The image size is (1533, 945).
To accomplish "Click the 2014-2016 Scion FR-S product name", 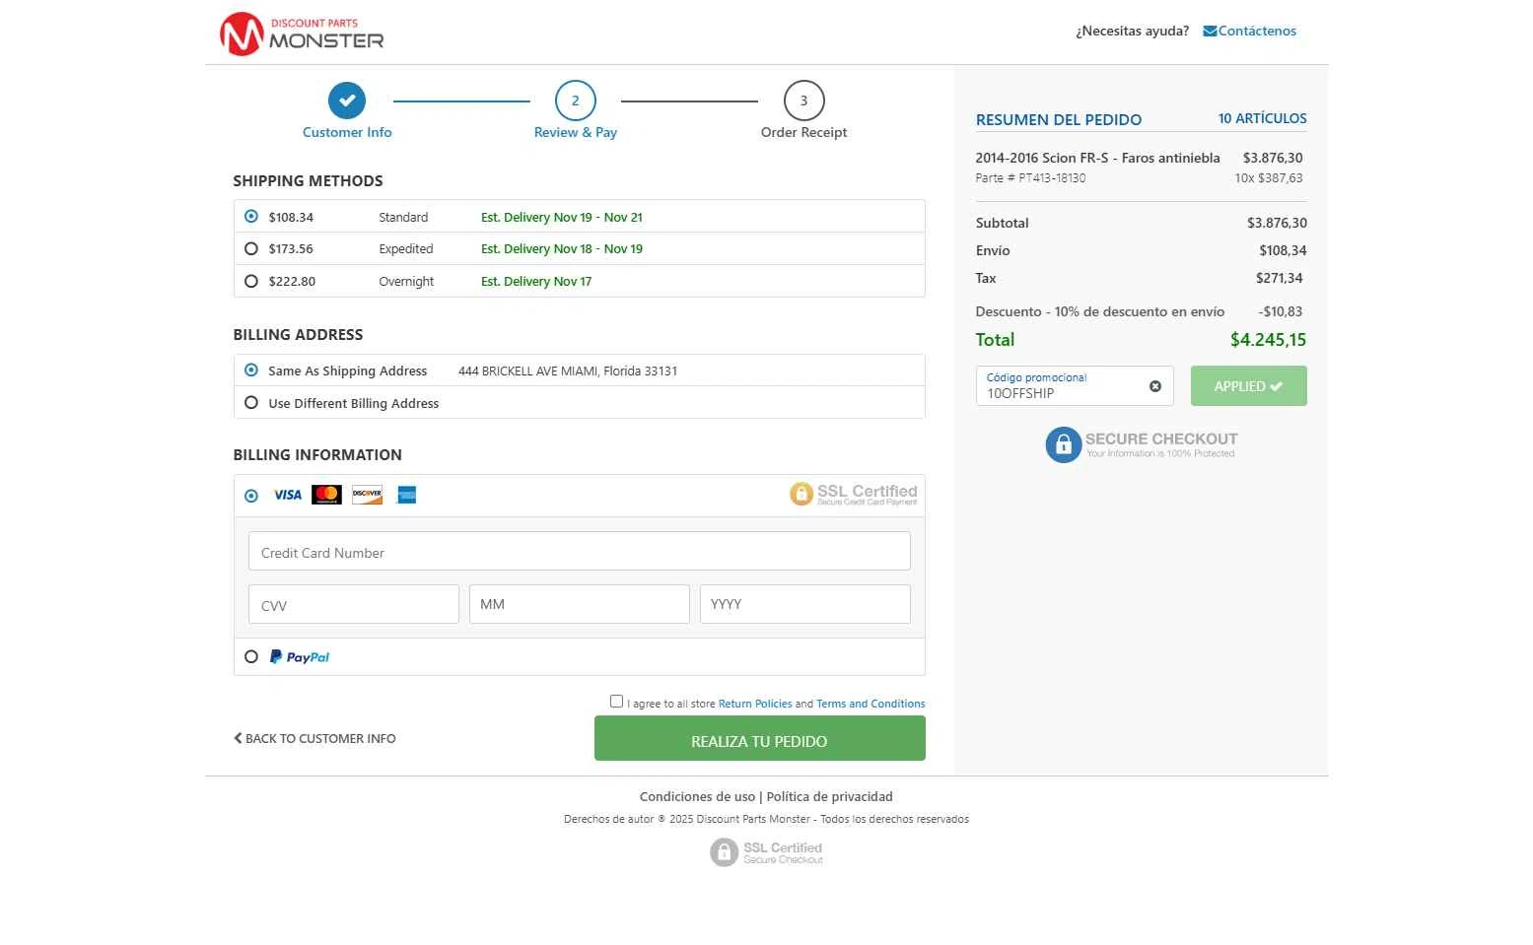I will click(x=1097, y=158).
